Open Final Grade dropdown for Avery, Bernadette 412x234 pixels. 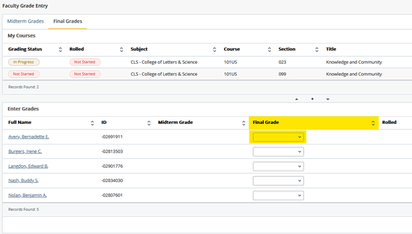[x=278, y=137]
